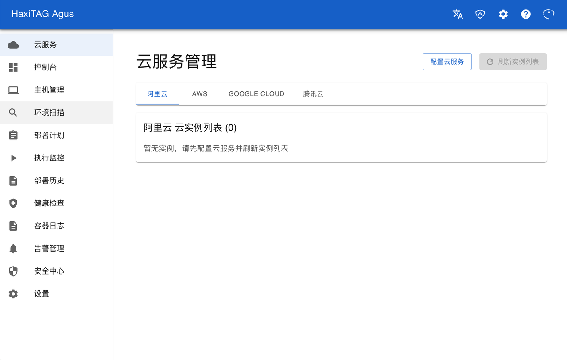This screenshot has width=567, height=360.
Task: Open 部署历史 deployment history
Action: tap(49, 180)
